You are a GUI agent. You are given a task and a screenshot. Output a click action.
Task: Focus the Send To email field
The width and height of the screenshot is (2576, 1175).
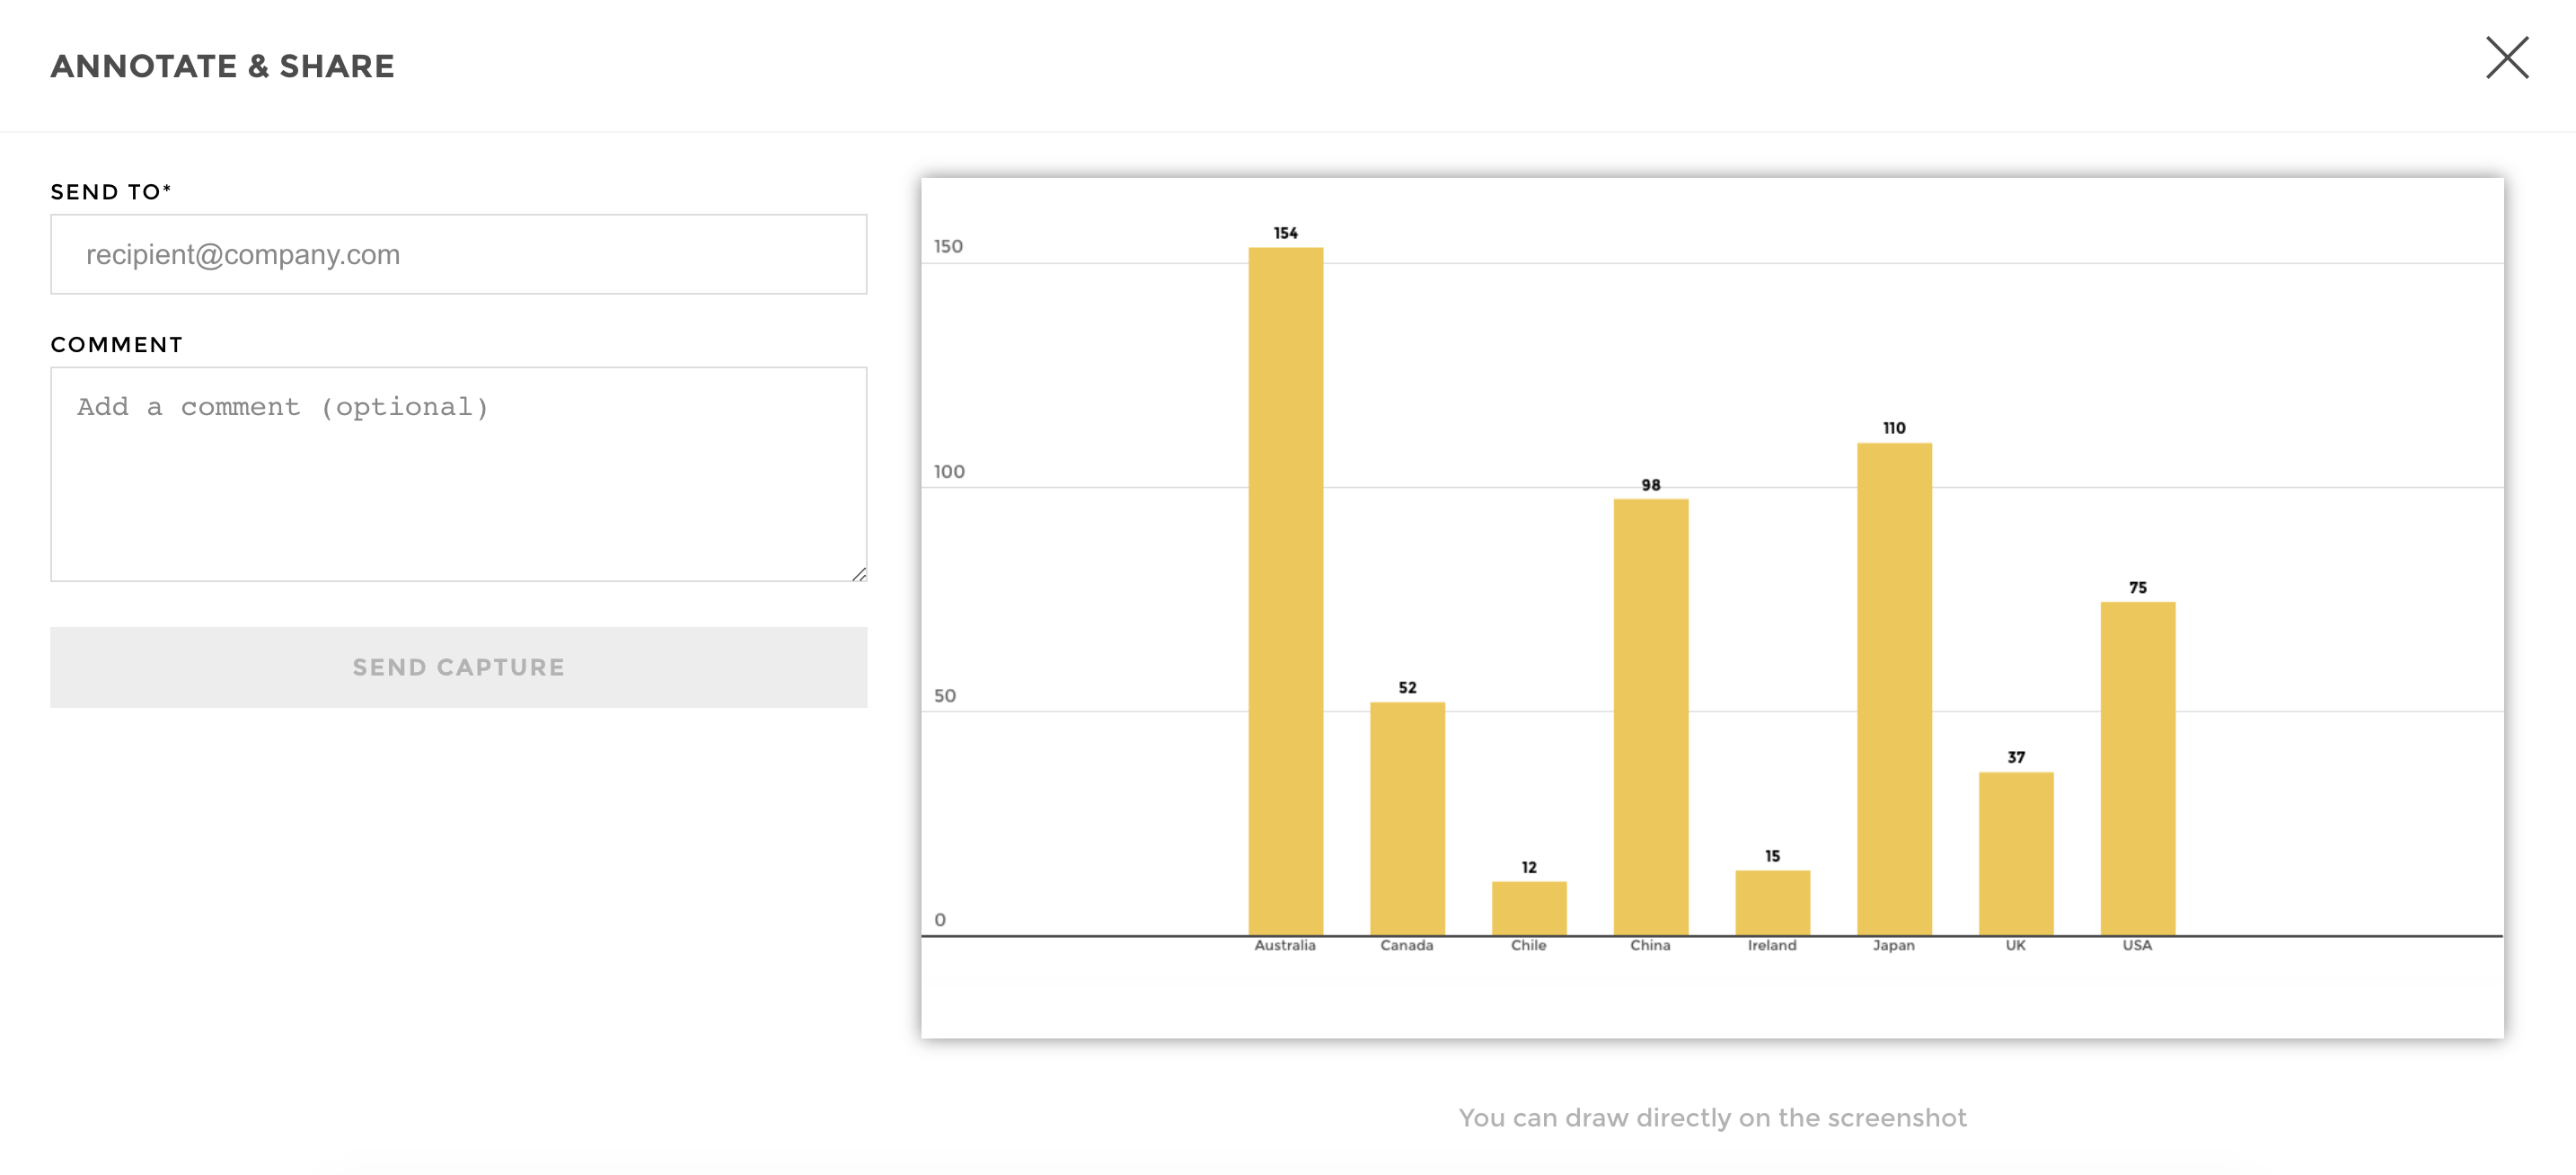pos(458,254)
